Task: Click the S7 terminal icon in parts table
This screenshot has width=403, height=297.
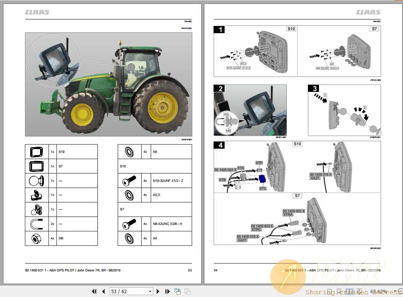Action: (x=37, y=166)
